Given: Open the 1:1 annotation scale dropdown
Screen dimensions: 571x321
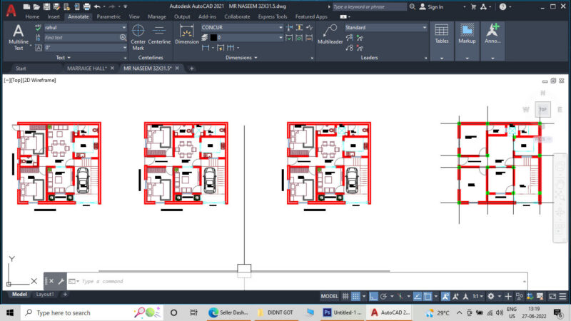Looking at the screenshot, I should (x=477, y=296).
